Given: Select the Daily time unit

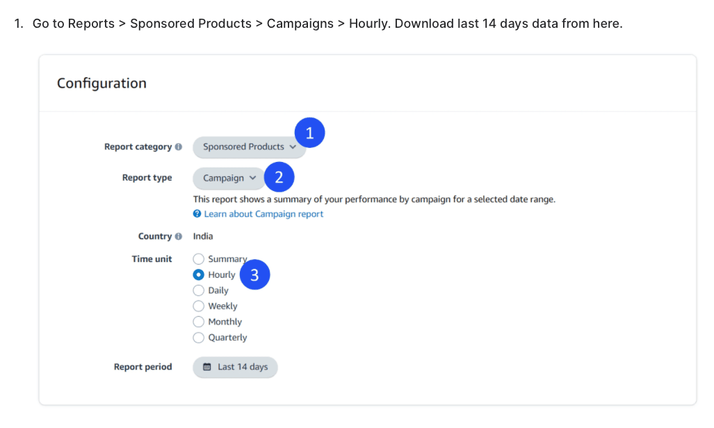Looking at the screenshot, I should (x=199, y=290).
